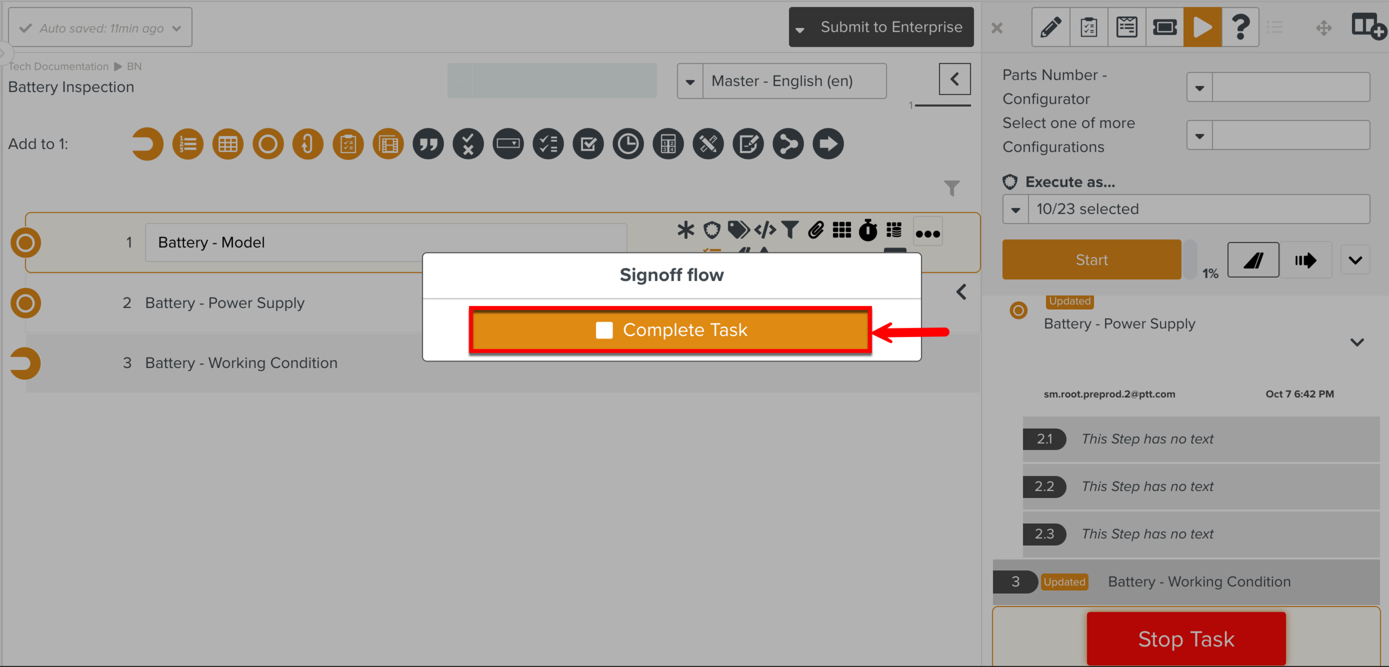Viewport: 1389px width, 667px height.
Task: Click the tags icon on the Battery - Model step
Action: [738, 230]
